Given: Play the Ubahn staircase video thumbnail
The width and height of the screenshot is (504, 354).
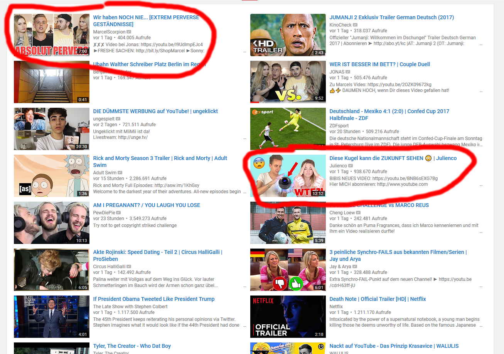Looking at the screenshot, I should coord(52,82).
